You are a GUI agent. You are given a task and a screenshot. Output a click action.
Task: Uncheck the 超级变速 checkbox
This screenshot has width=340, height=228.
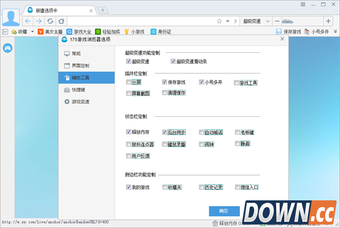click(128, 61)
